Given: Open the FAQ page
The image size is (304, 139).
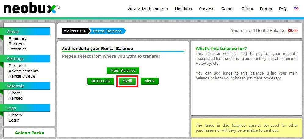Looking at the screenshot, I should (283, 9).
